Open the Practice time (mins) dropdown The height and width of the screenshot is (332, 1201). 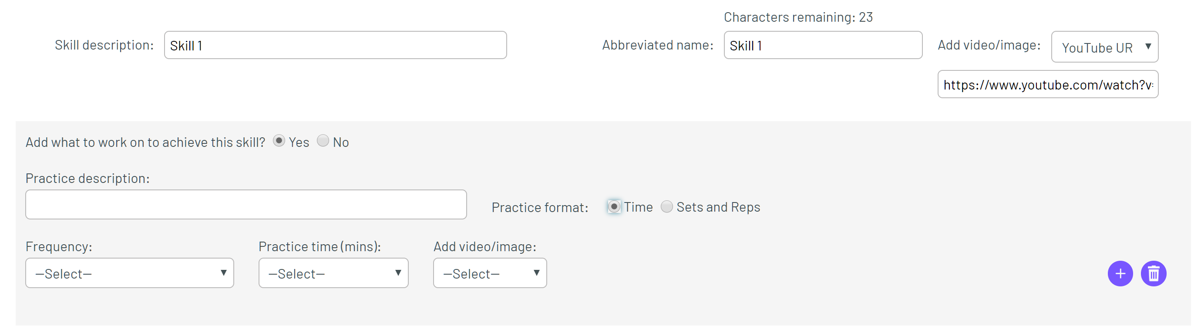click(333, 273)
